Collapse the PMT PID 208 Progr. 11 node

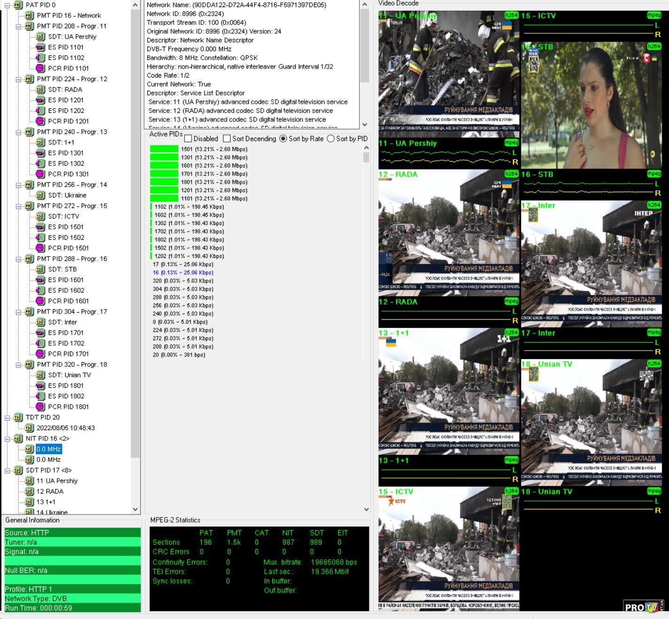pos(18,26)
